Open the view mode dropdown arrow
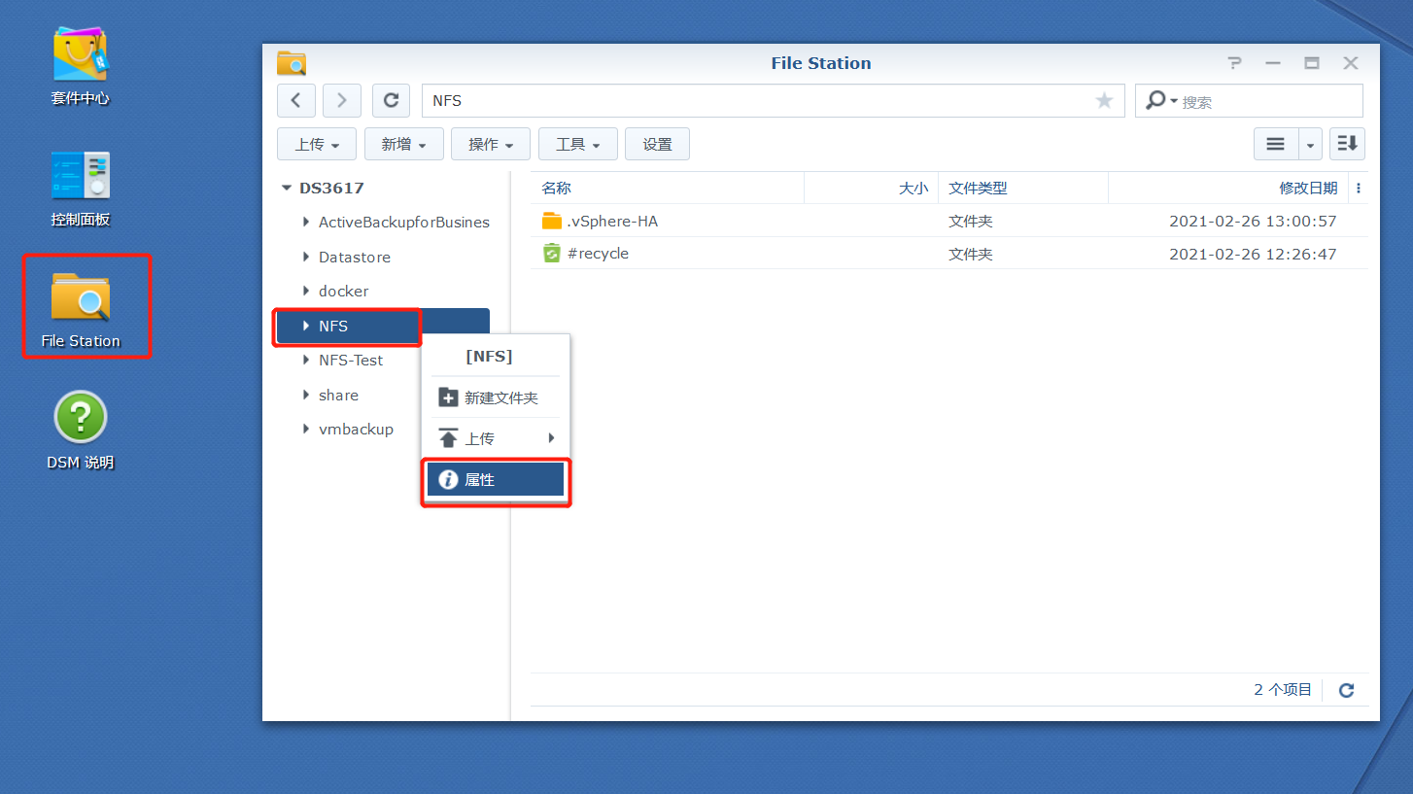Image resolution: width=1413 pixels, height=794 pixels. [x=1311, y=144]
